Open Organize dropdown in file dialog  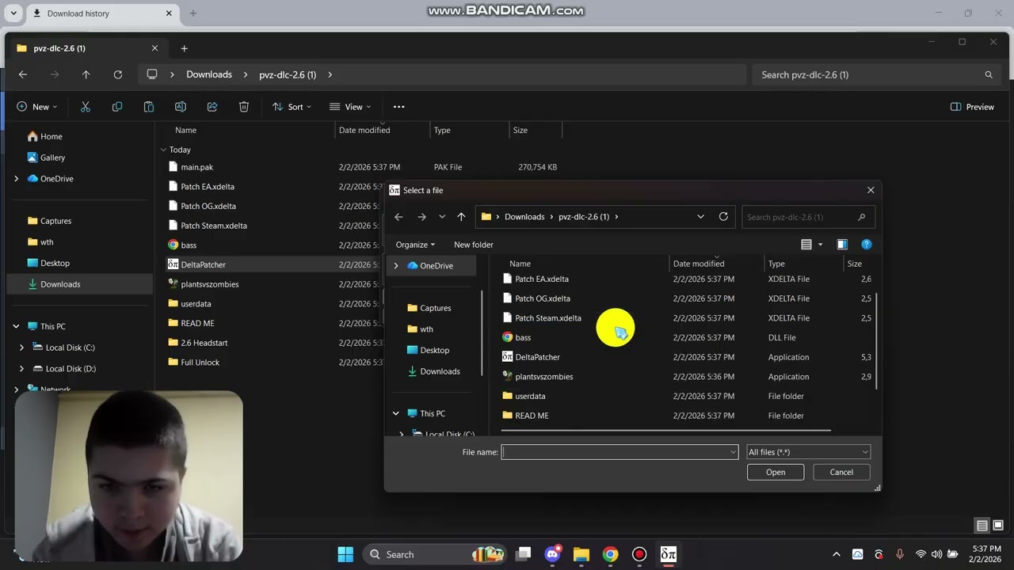point(415,245)
